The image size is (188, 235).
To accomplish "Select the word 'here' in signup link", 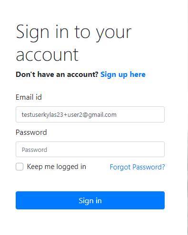I will pyautogui.click(x=138, y=75).
